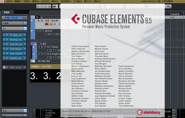This screenshot has height=118, width=185.
Task: Open the Gem EQ550 insert dropdown arrow
Action: click(x=25, y=54)
